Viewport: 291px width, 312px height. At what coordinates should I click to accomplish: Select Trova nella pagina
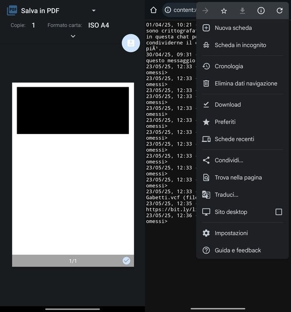242,177
